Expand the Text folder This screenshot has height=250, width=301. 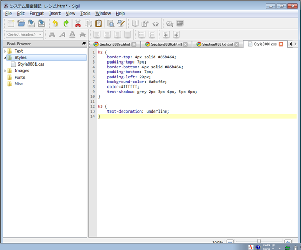[x=5, y=51]
